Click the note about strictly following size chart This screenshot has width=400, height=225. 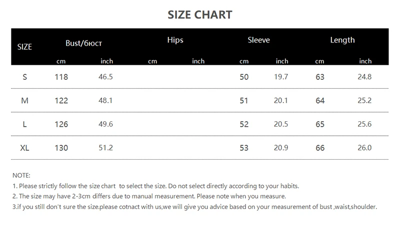point(155,186)
